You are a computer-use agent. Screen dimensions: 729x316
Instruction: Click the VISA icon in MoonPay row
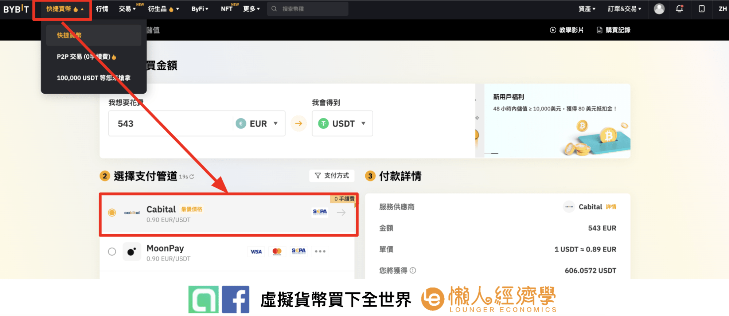tap(256, 251)
